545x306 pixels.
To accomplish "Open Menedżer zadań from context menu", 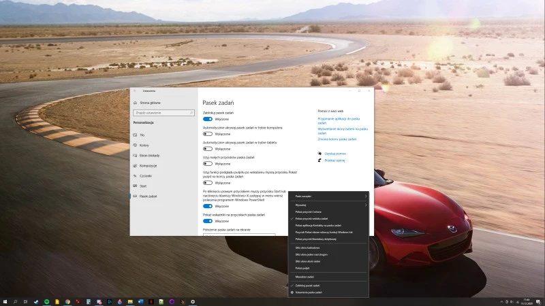I will click(x=328, y=277).
